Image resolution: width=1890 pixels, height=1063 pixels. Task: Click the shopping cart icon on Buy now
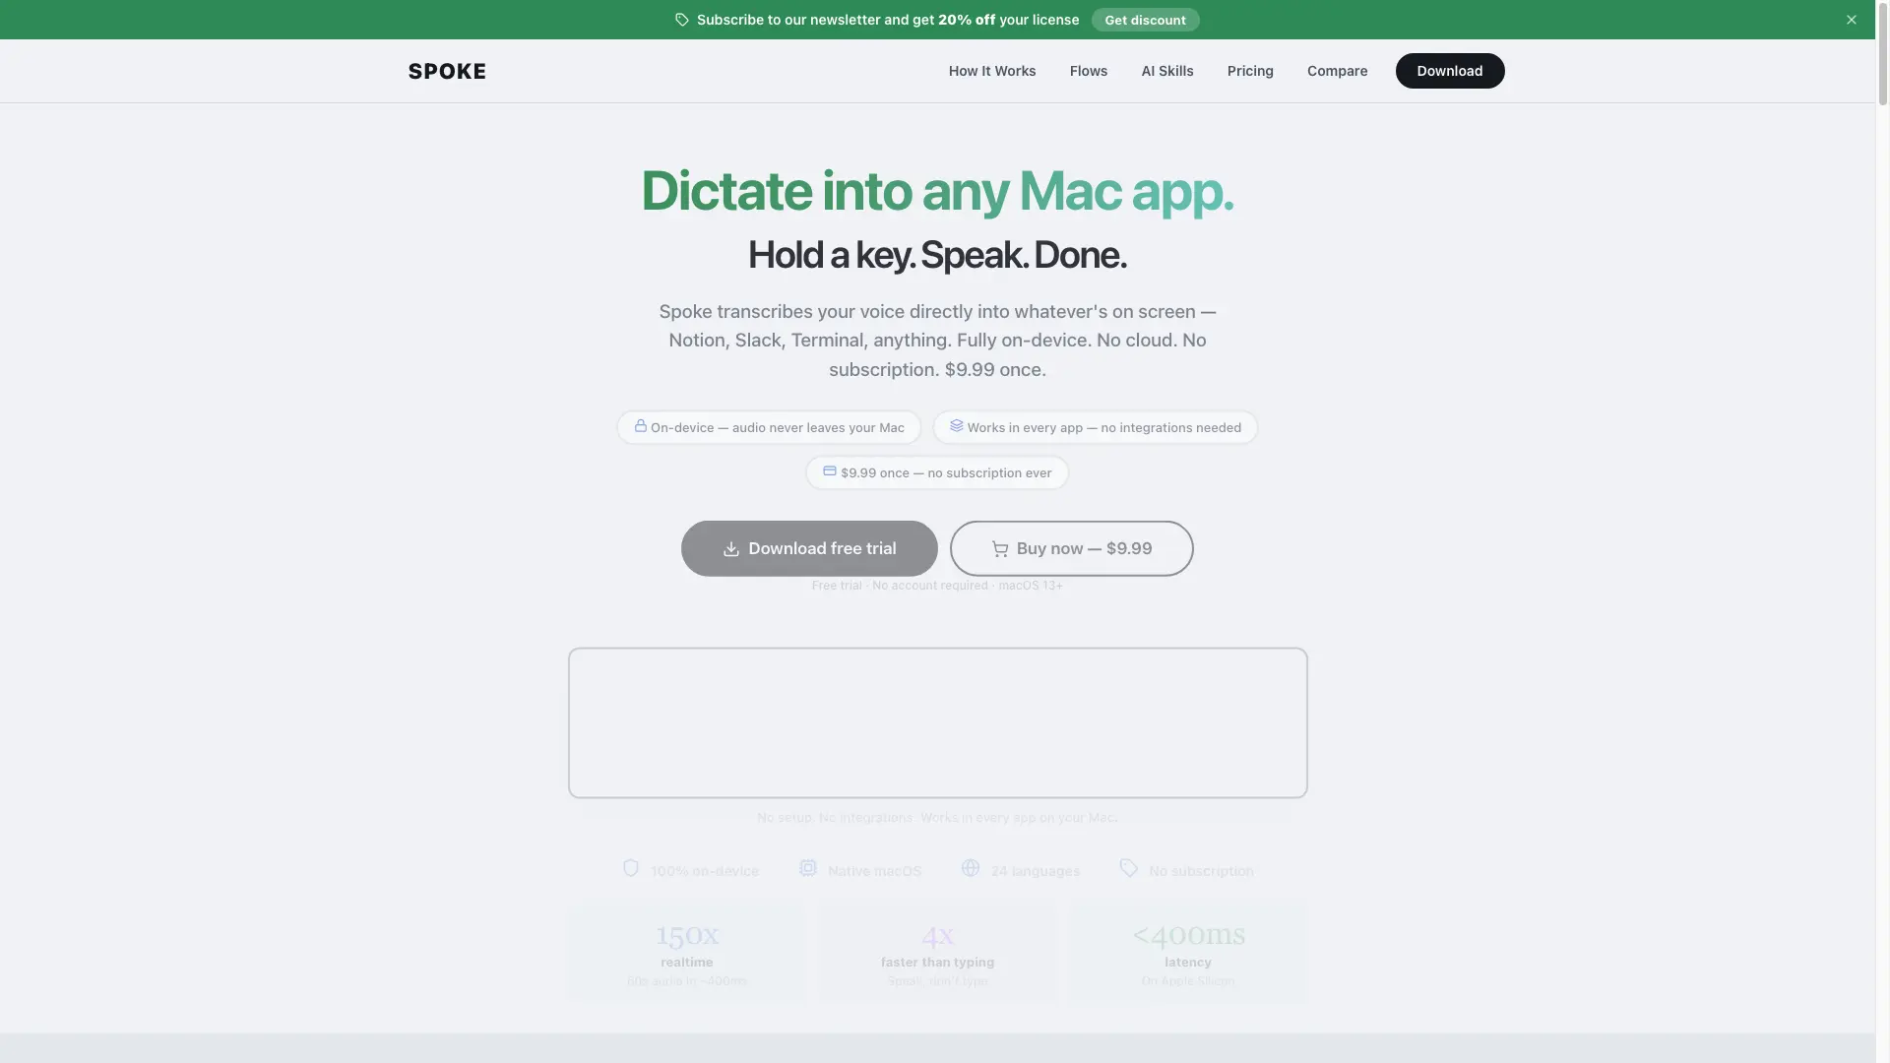point(1000,549)
